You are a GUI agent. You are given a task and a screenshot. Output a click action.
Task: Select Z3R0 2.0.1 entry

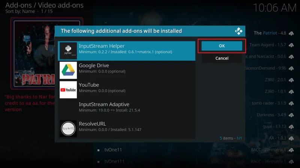click(275, 80)
